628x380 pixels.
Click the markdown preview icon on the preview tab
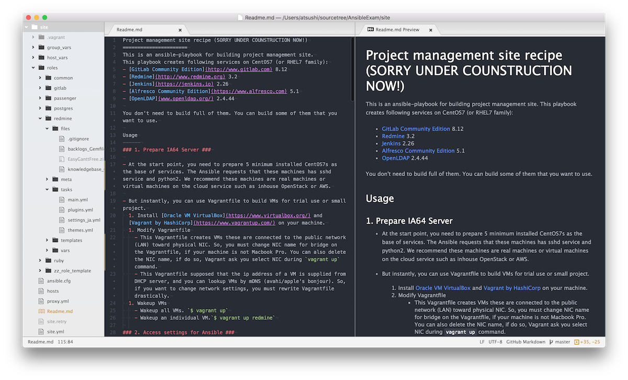pos(371,30)
